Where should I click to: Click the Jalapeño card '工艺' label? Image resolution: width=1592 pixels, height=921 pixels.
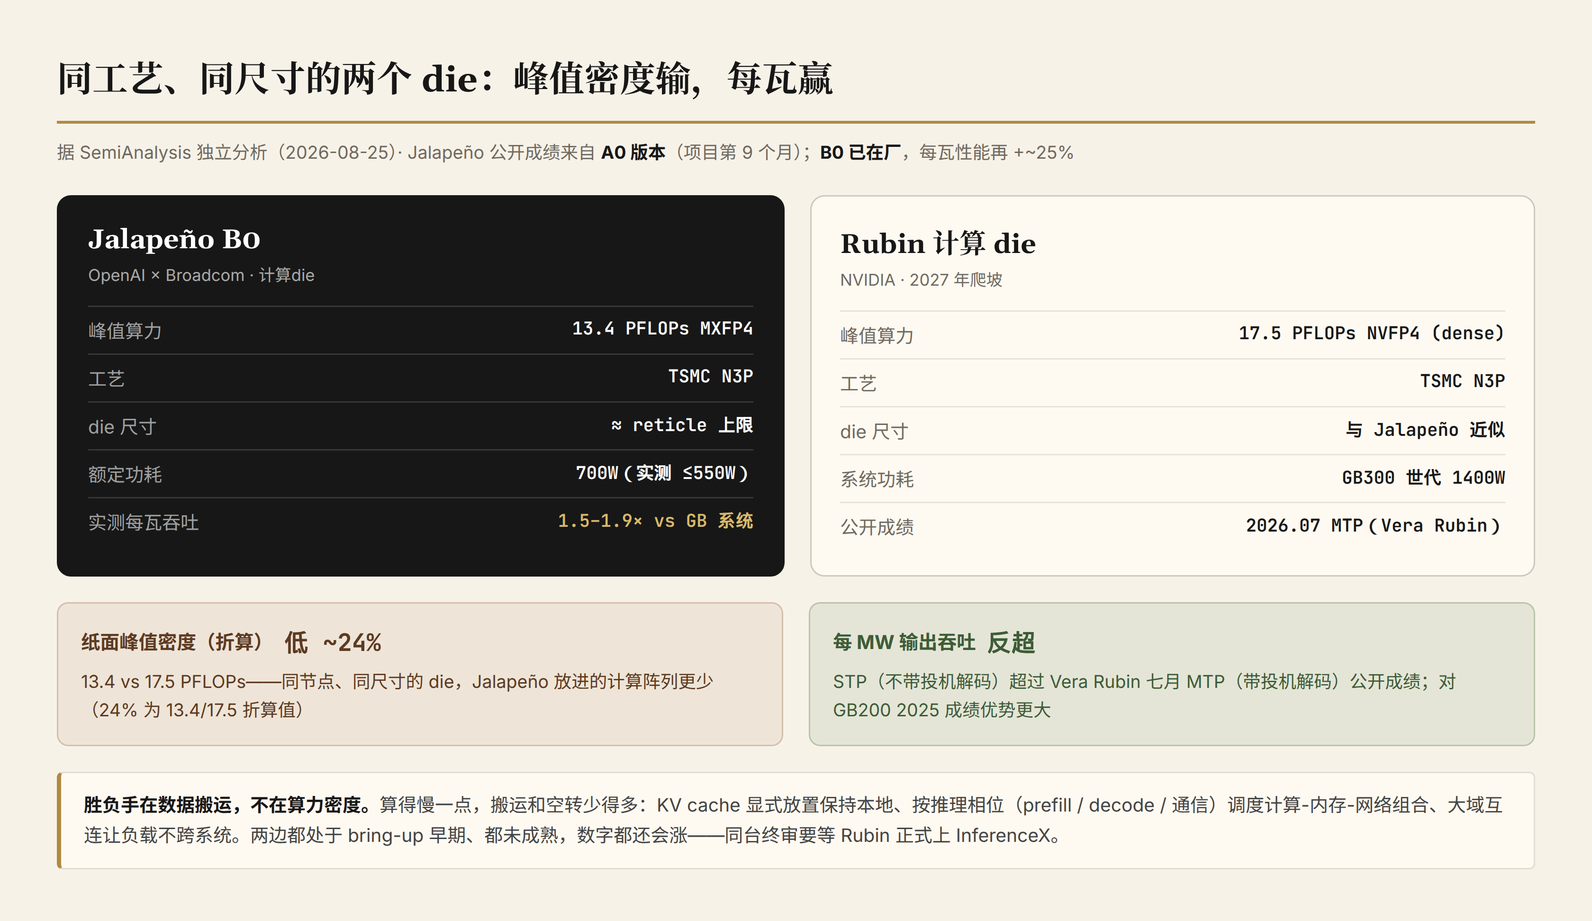(106, 379)
